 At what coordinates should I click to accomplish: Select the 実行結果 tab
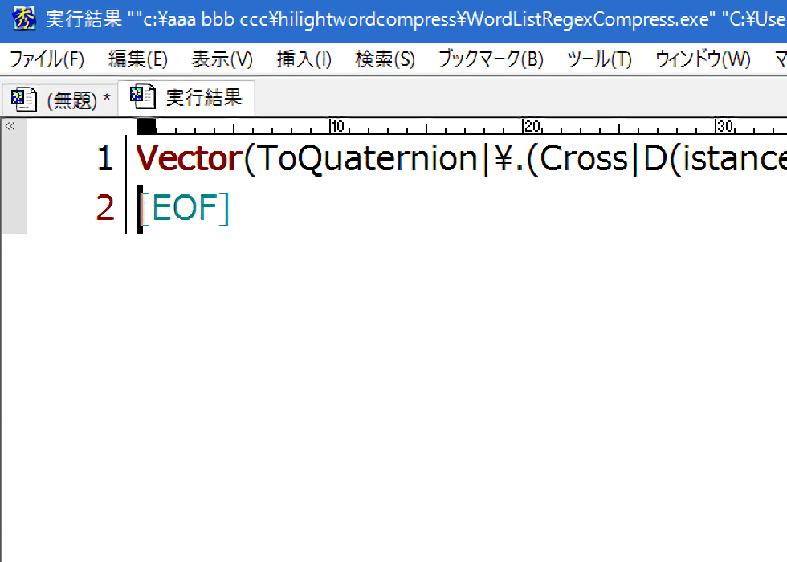pos(203,98)
